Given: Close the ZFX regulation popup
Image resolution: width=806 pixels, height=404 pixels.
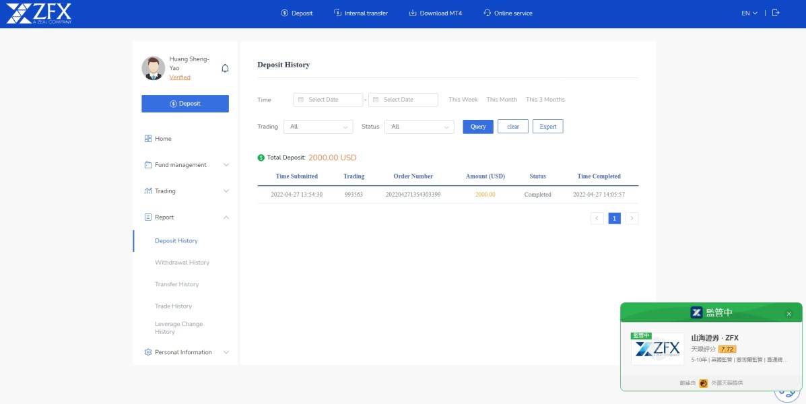Looking at the screenshot, I should (x=788, y=314).
